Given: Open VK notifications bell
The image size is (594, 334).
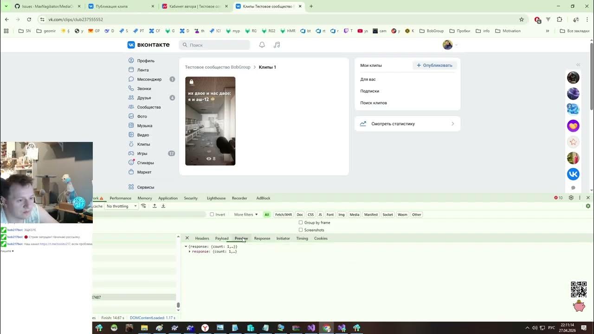Looking at the screenshot, I should pyautogui.click(x=262, y=45).
